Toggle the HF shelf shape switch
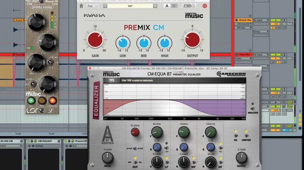 pyautogui.click(x=220, y=148)
